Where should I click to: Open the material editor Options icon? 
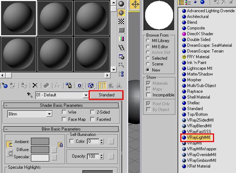121,57
